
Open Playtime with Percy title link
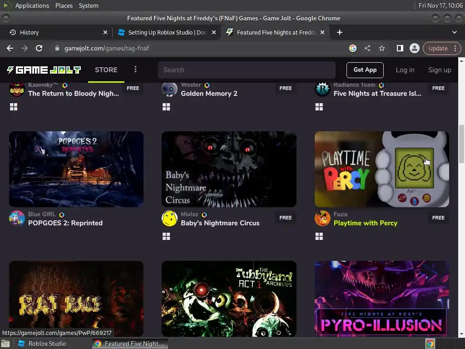[366, 223]
